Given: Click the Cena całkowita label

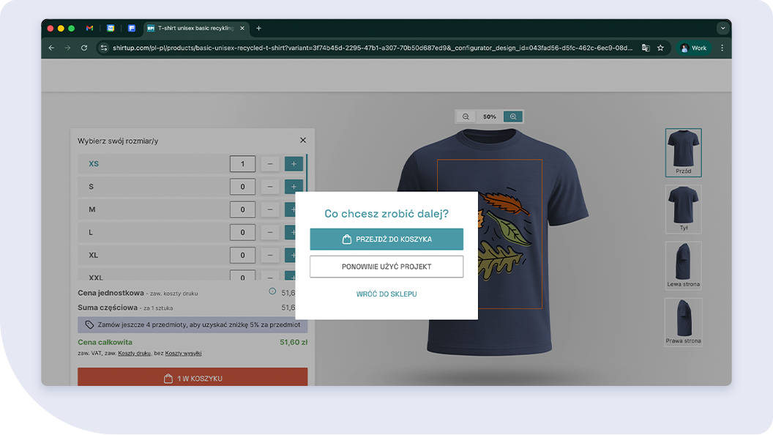Looking at the screenshot, I should pyautogui.click(x=105, y=342).
